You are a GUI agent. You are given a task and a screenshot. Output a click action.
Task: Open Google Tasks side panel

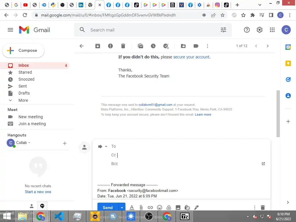pos(288,79)
